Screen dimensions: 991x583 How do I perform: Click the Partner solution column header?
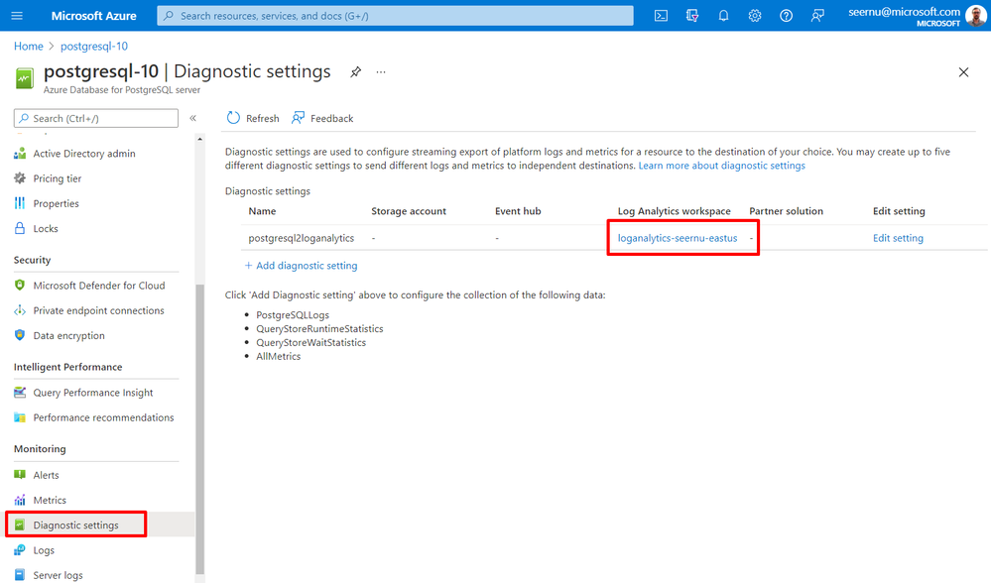[x=787, y=211]
